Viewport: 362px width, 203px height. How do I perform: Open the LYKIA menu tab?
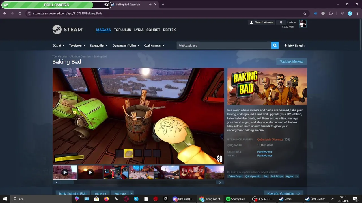[139, 30]
